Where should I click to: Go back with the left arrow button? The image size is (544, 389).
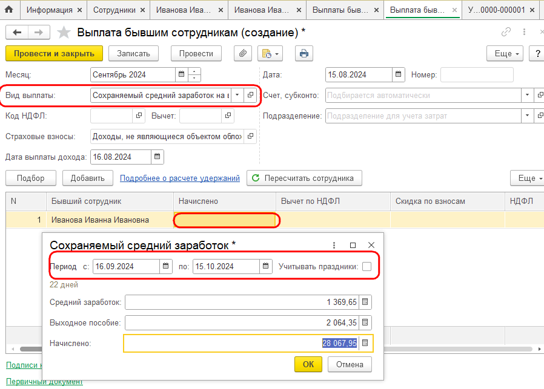click(x=16, y=33)
